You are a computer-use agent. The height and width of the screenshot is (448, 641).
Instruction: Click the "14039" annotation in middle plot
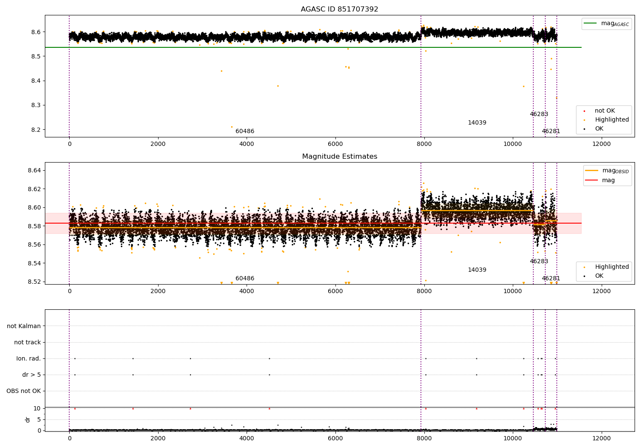pyautogui.click(x=477, y=270)
